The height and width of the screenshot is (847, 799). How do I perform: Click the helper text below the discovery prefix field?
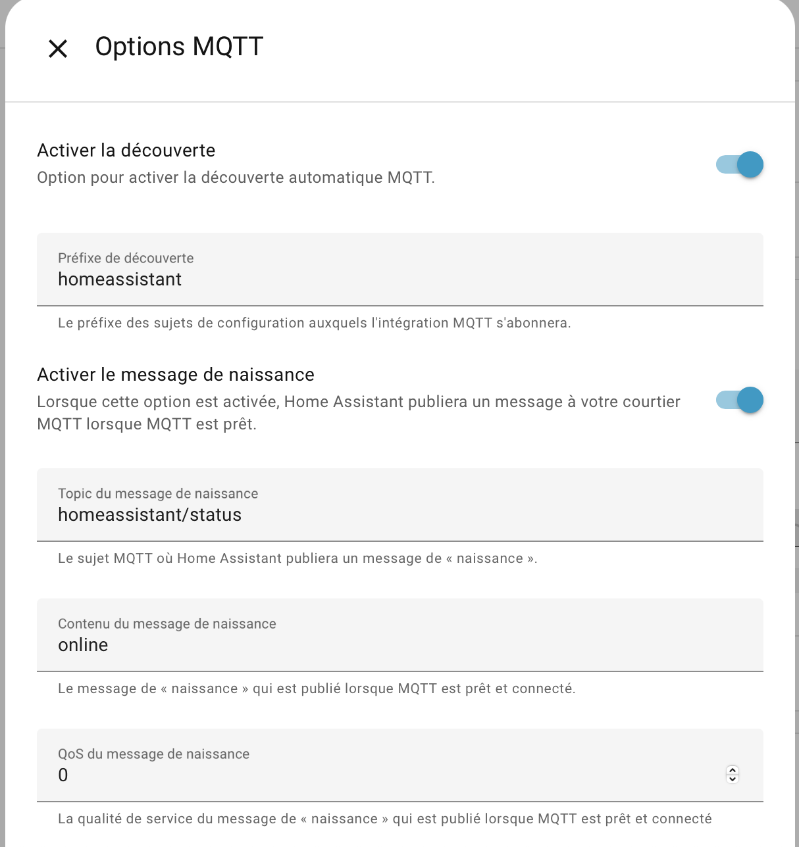click(314, 323)
